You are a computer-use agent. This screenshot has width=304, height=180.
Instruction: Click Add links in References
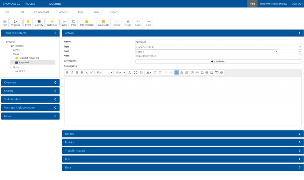[218, 62]
